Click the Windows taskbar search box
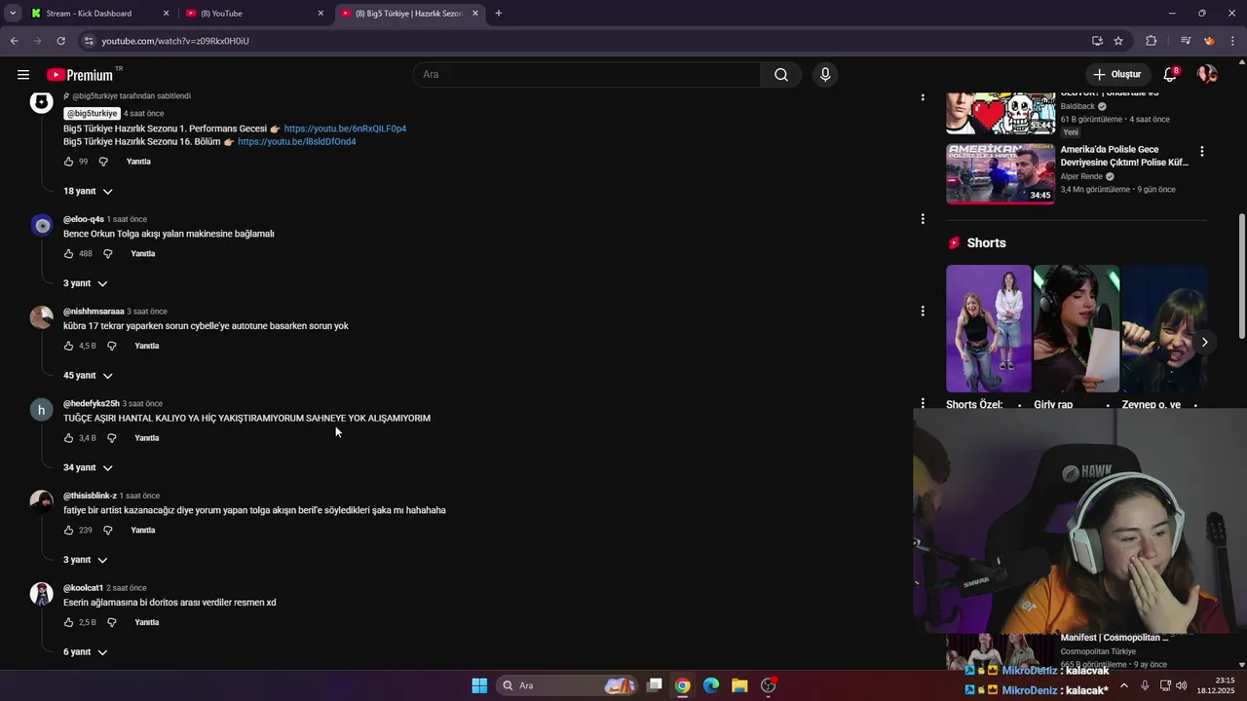Viewport: 1247px width, 701px height. (568, 685)
